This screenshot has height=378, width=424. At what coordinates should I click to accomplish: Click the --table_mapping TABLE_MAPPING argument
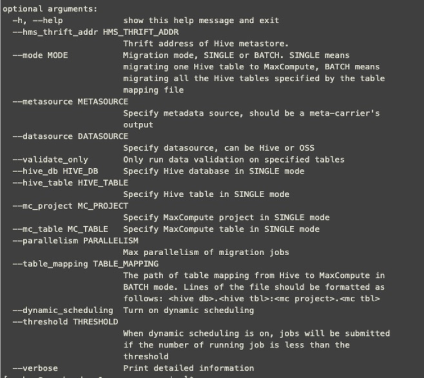click(85, 264)
